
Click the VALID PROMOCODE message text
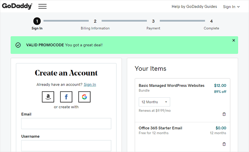[x=64, y=45]
